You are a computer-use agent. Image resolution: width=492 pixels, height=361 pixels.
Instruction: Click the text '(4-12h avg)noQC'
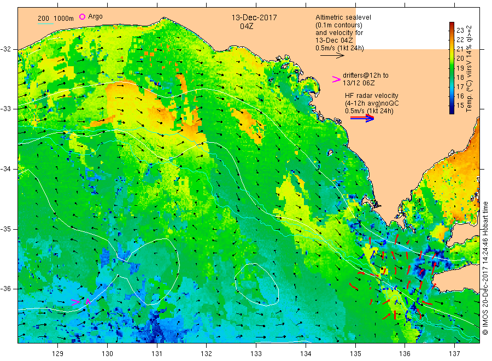(372, 103)
